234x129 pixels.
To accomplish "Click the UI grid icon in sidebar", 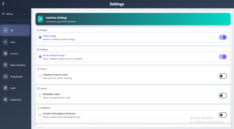I will (6, 30).
